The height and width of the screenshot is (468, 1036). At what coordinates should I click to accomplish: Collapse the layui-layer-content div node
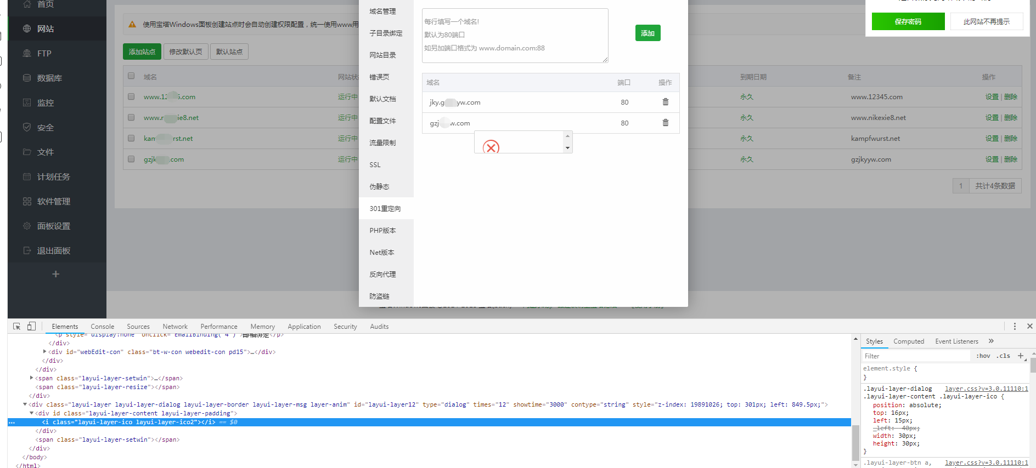point(31,413)
